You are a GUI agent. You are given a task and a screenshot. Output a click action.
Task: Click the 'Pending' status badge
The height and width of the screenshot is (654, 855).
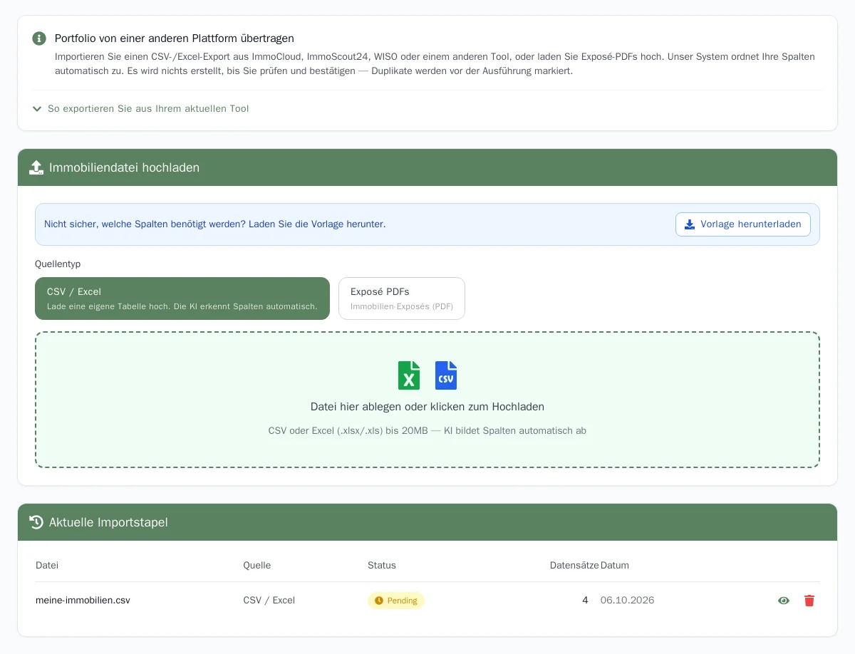(x=396, y=601)
